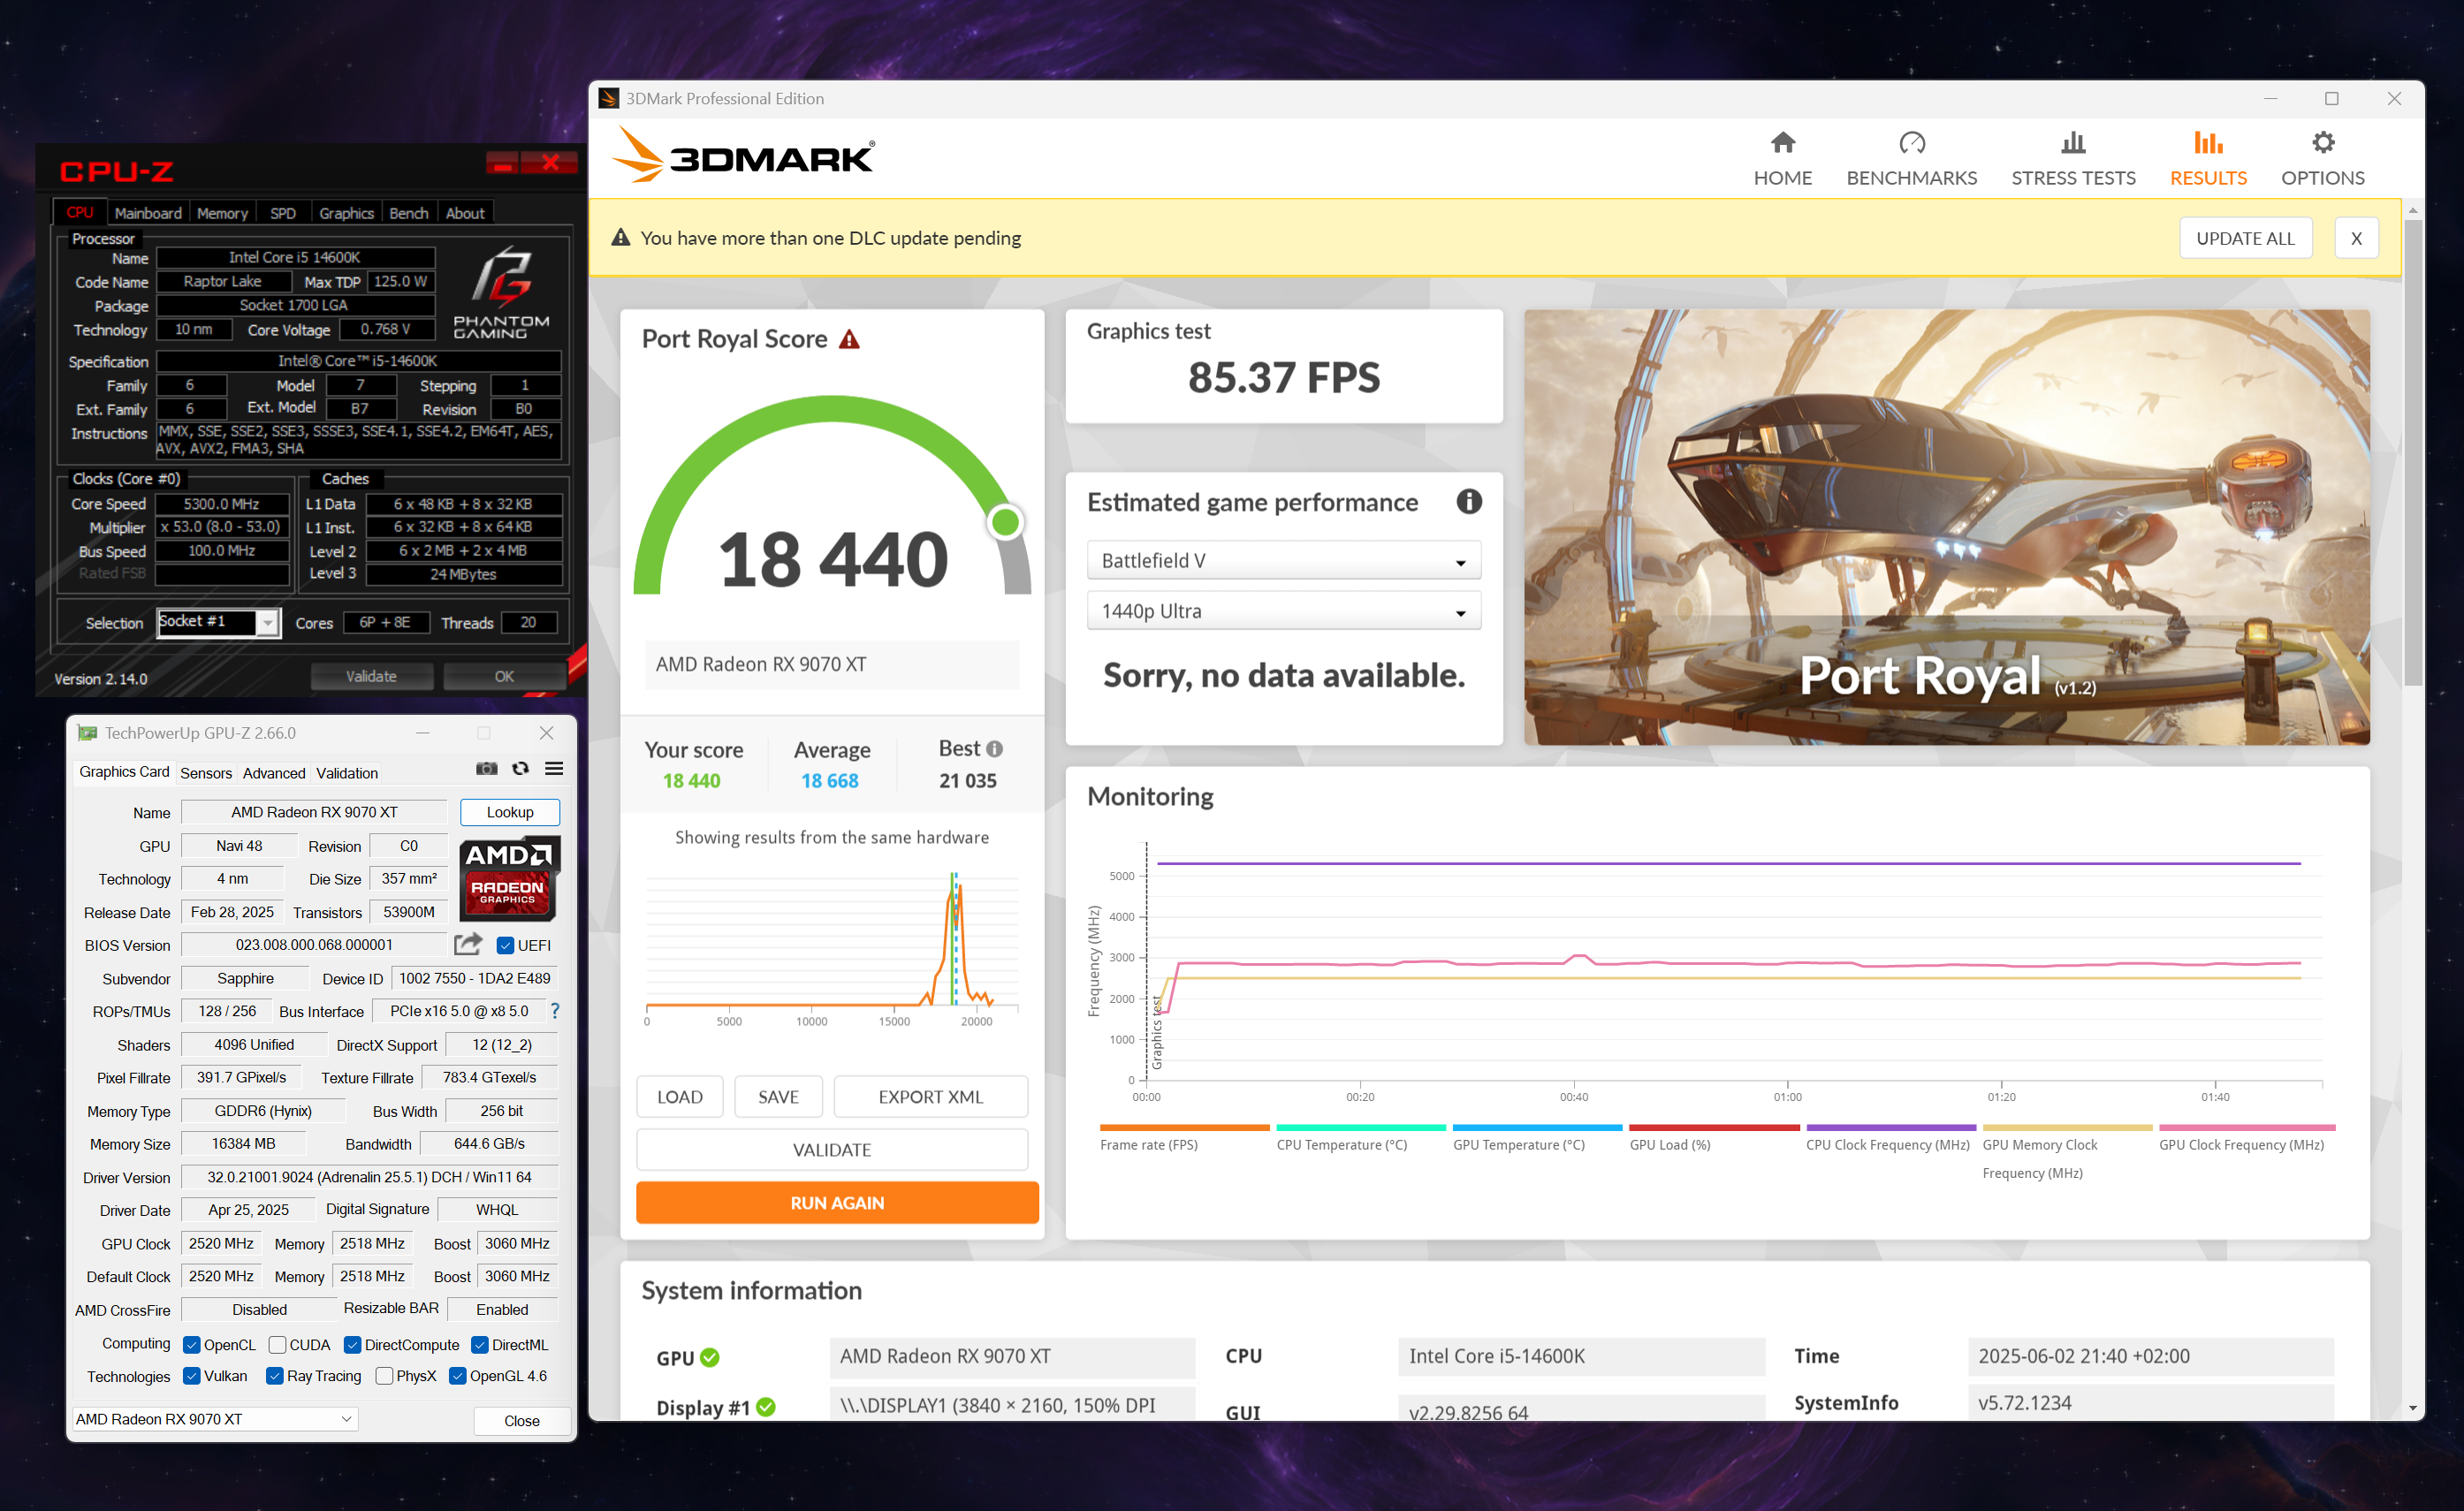Click the Bus Interface question mark icon

coord(555,1011)
